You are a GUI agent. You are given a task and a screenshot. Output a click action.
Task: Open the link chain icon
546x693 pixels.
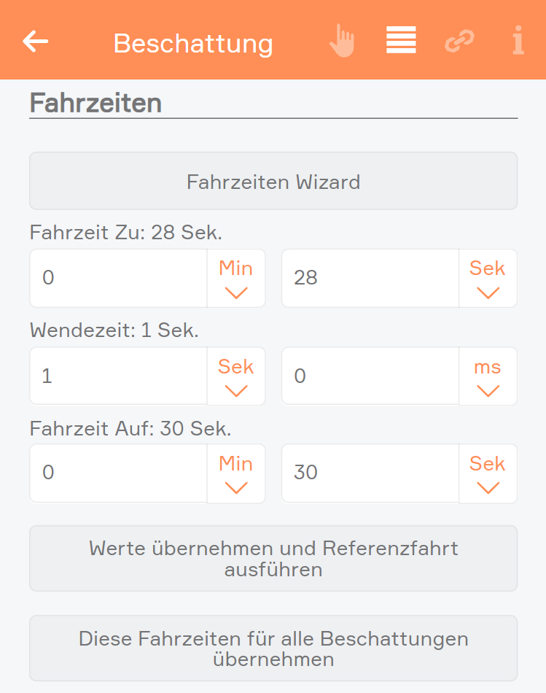pyautogui.click(x=459, y=41)
